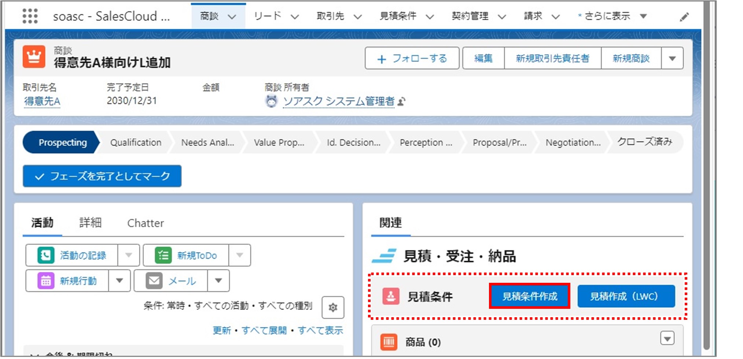
Task: Expand the 取引先 tab dropdown chevron
Action: (x=358, y=17)
